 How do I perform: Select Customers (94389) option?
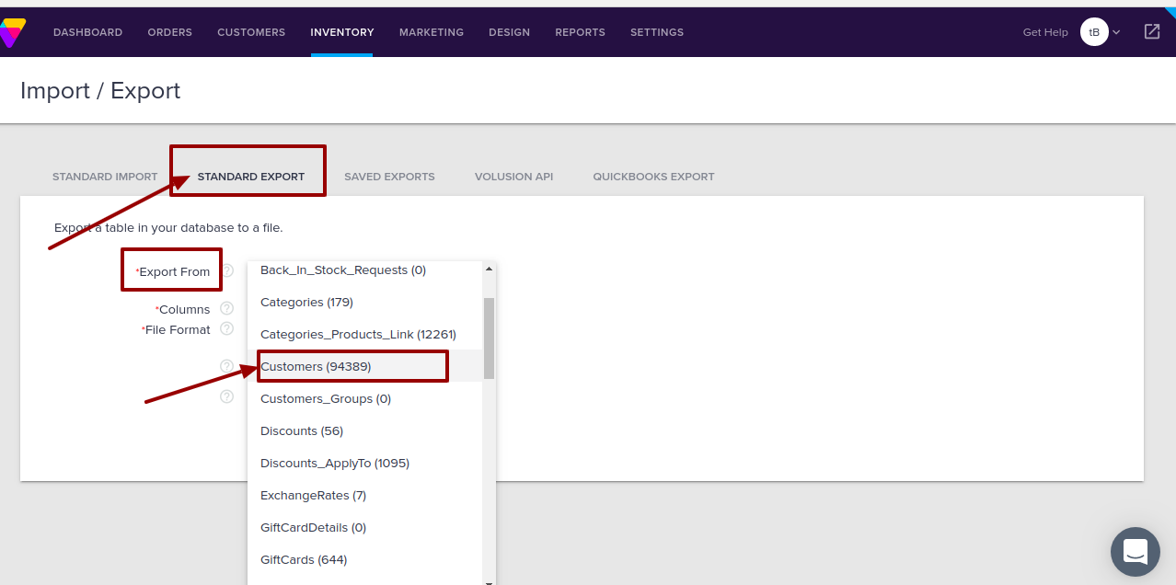365,366
